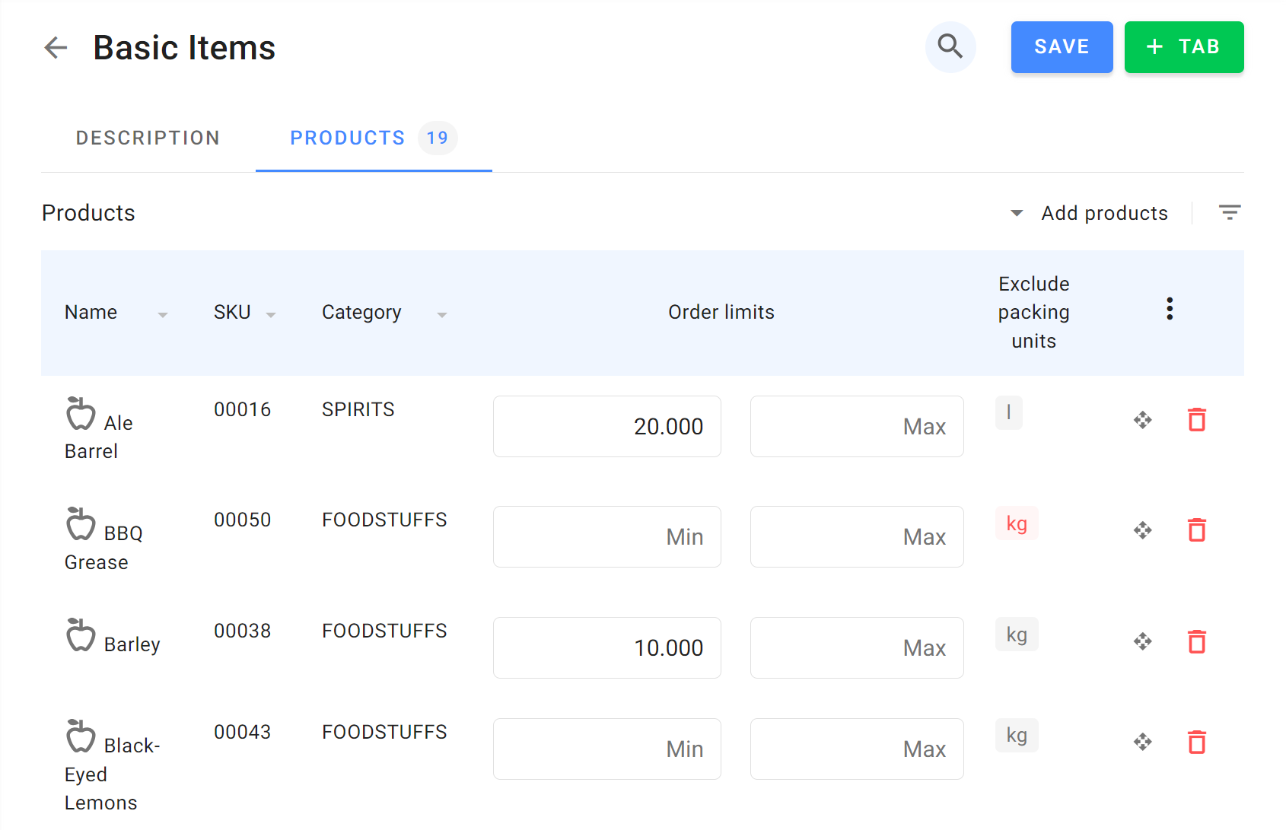Delete the Ale Barrel product row

coord(1196,420)
